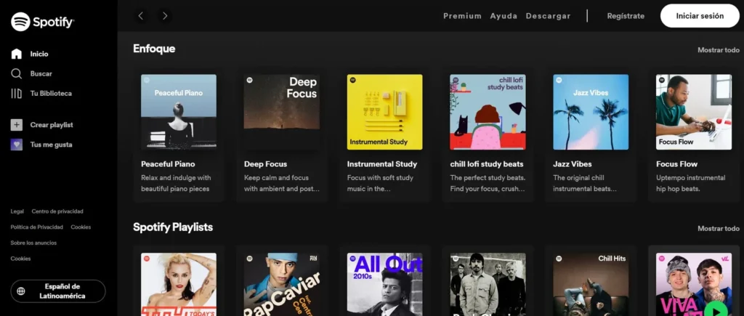Click the Crear playlist plus icon
Screen dimensions: 744x316
click(17, 125)
